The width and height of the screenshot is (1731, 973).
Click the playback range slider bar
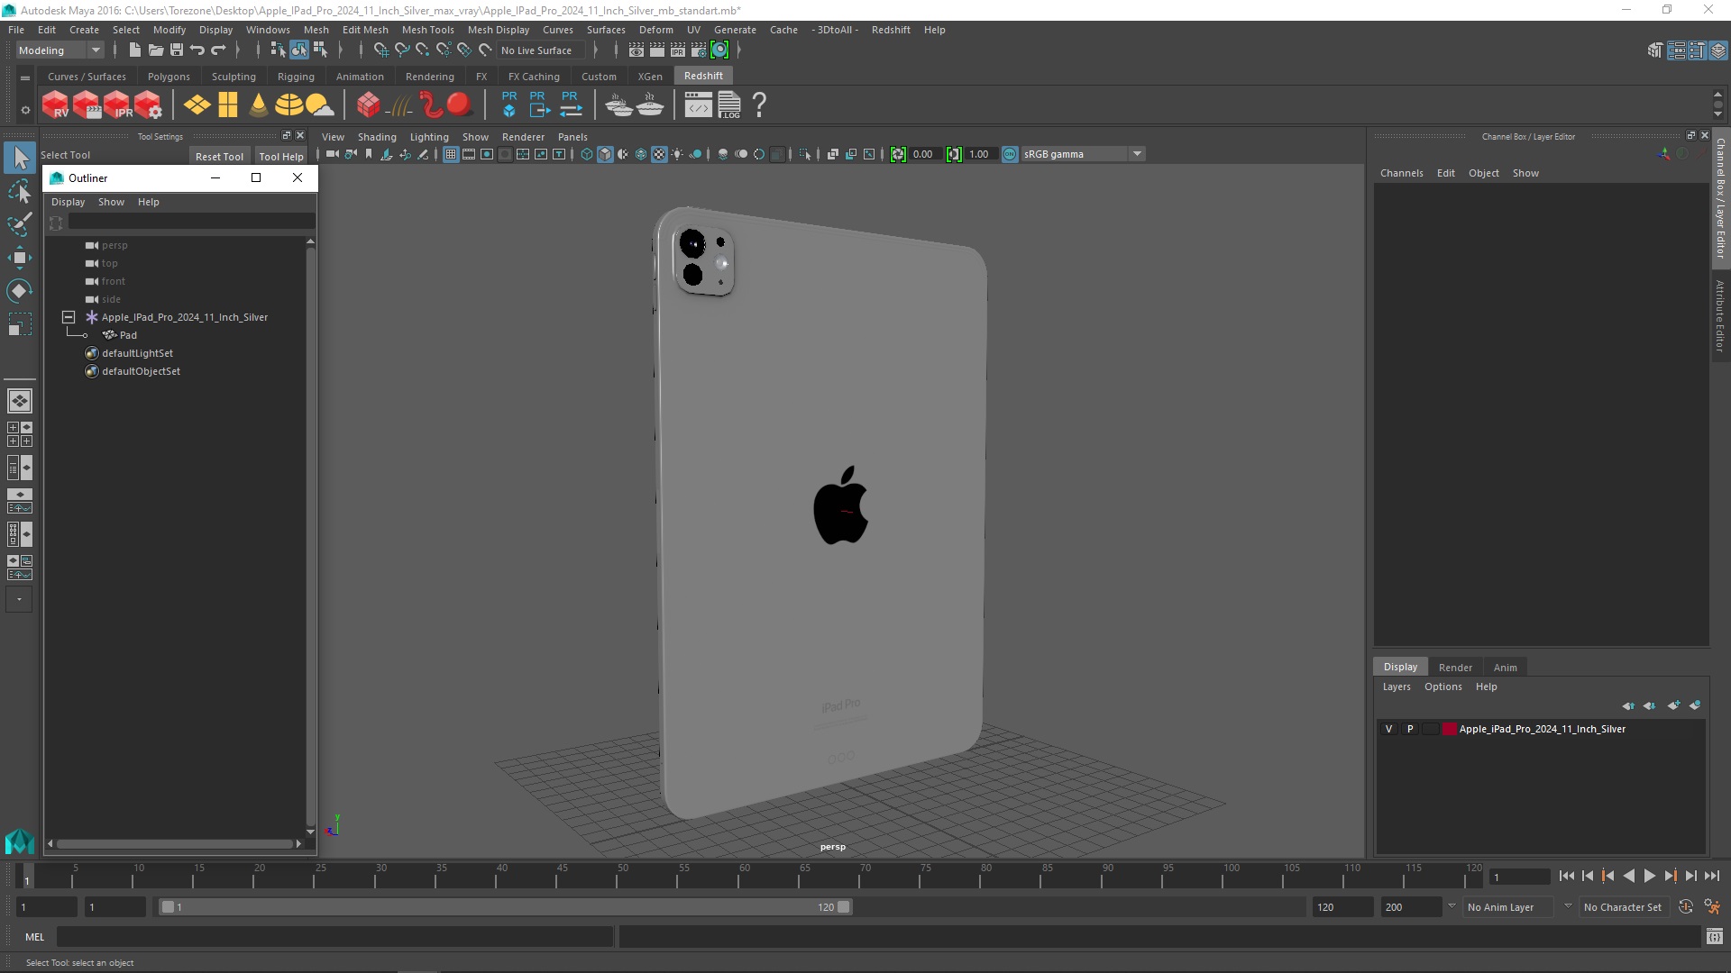(505, 907)
